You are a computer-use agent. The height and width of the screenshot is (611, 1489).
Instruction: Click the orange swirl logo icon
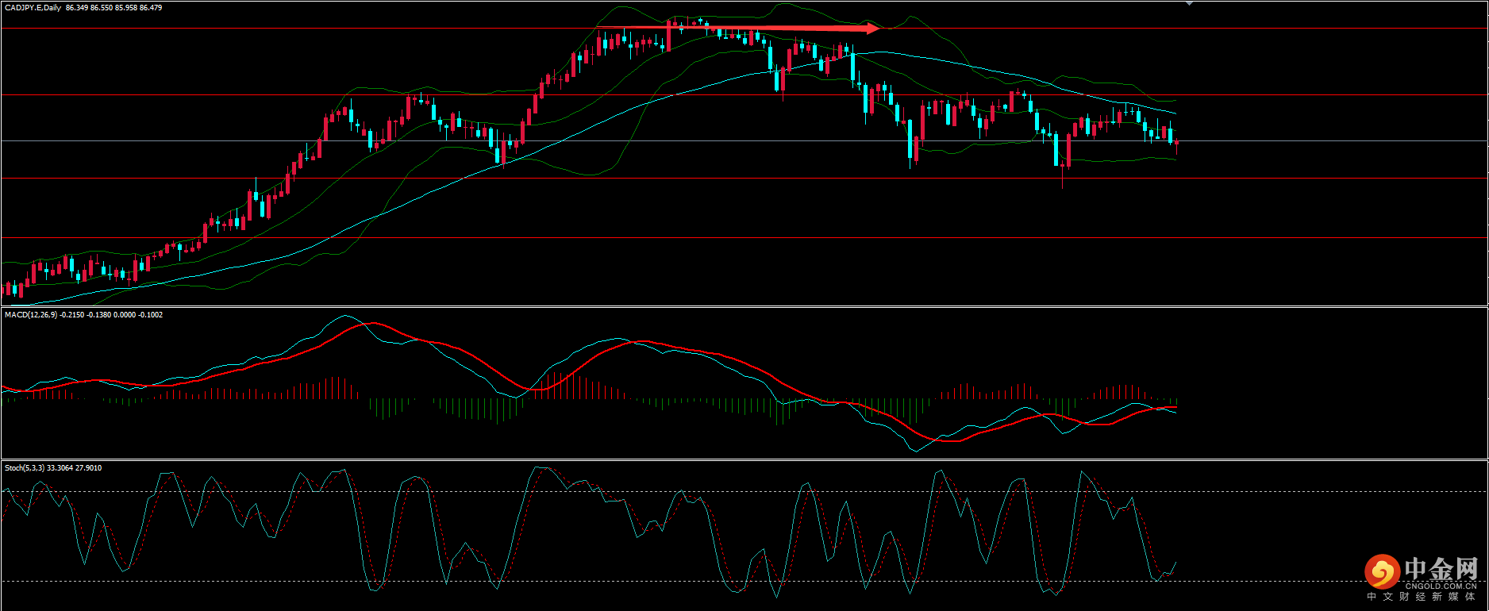tap(1382, 571)
